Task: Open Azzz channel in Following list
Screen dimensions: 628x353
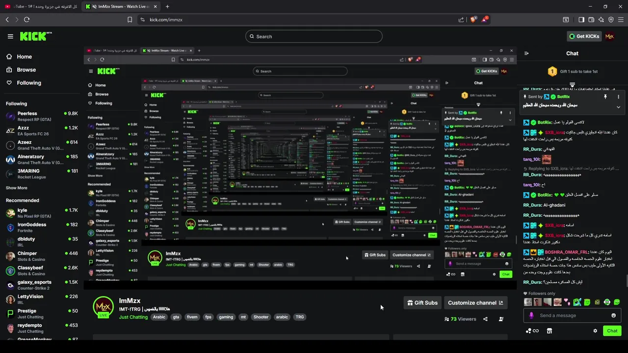Action: [42, 130]
